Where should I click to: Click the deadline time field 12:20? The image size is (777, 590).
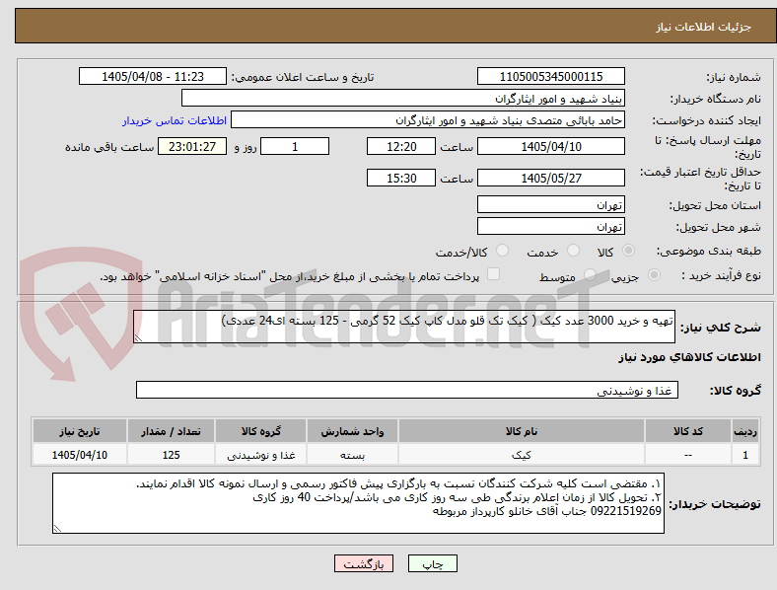click(401, 146)
